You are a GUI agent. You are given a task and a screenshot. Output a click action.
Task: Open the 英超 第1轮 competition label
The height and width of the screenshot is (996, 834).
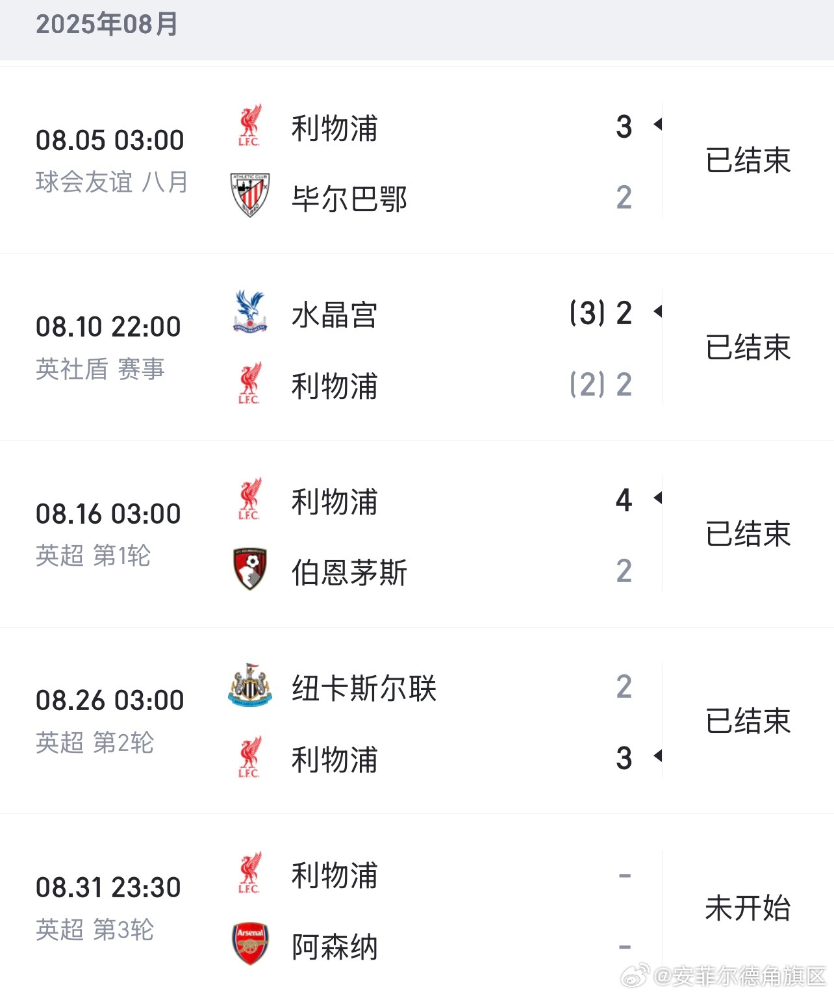click(93, 555)
